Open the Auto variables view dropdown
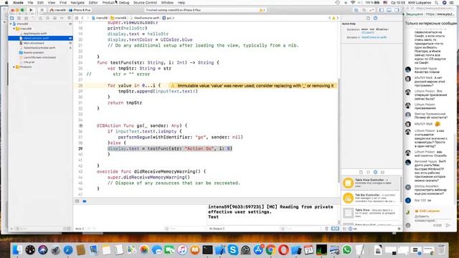 click(x=80, y=229)
